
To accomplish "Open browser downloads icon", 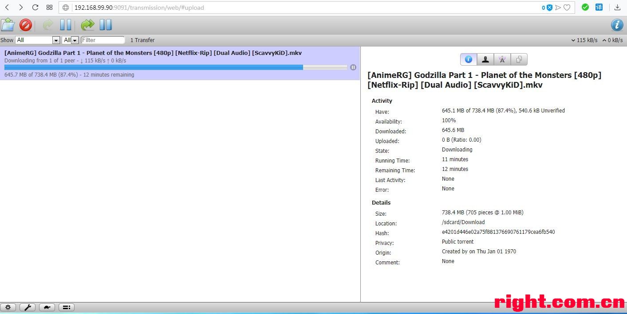I will click(x=617, y=7).
